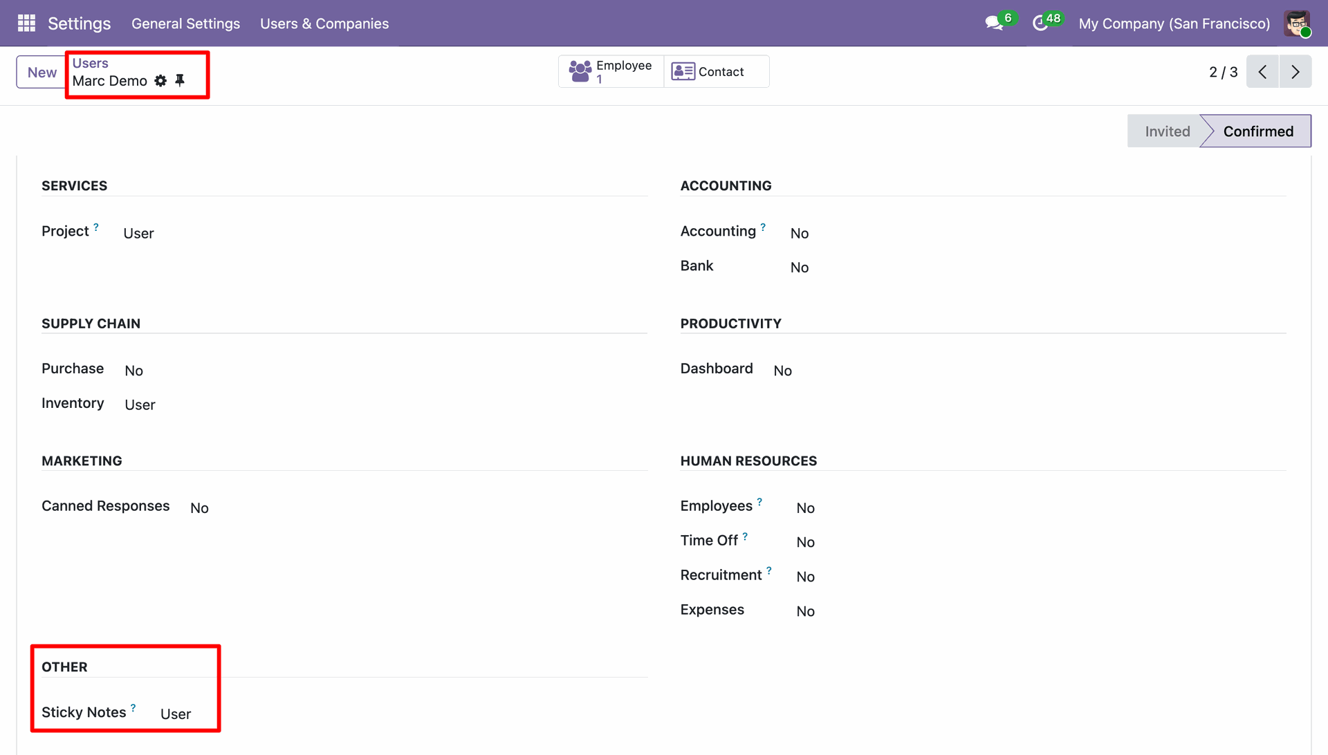The image size is (1328, 755).
Task: Click the Users breadcrumb link
Action: pyautogui.click(x=90, y=63)
